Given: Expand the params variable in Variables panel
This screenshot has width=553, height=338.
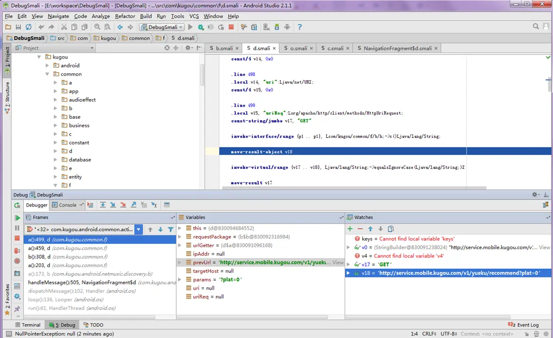Looking at the screenshot, I should (179, 279).
